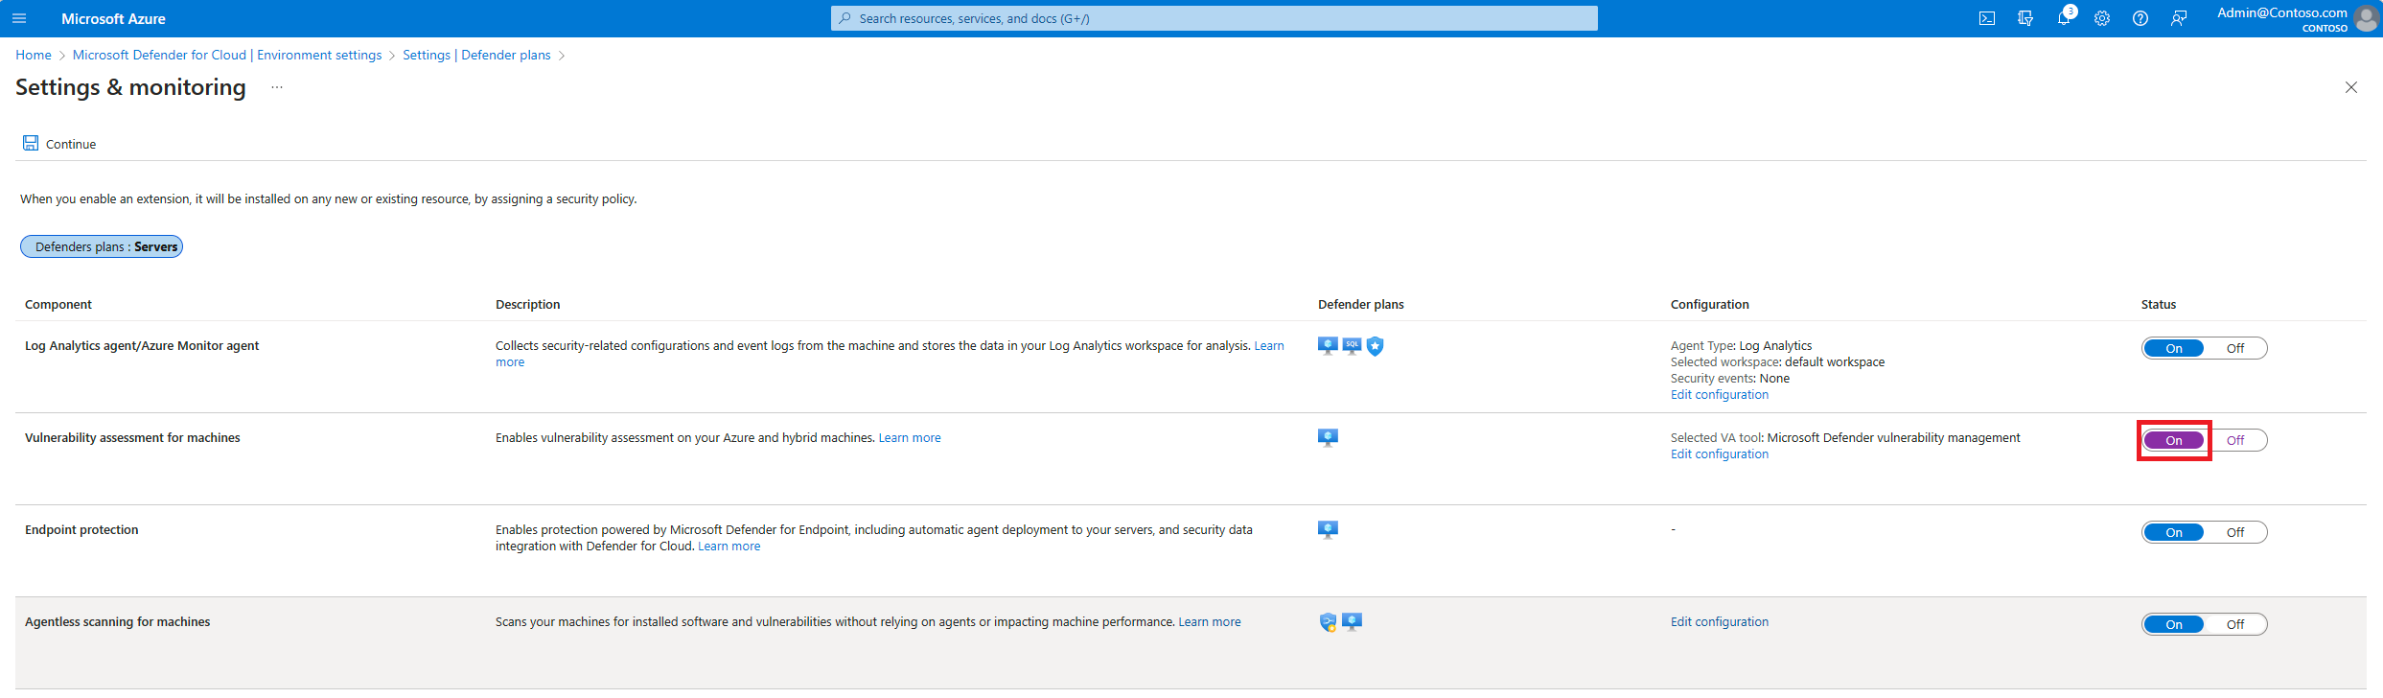Turn On Endpoint protection
2383x698 pixels.
coord(2174,532)
